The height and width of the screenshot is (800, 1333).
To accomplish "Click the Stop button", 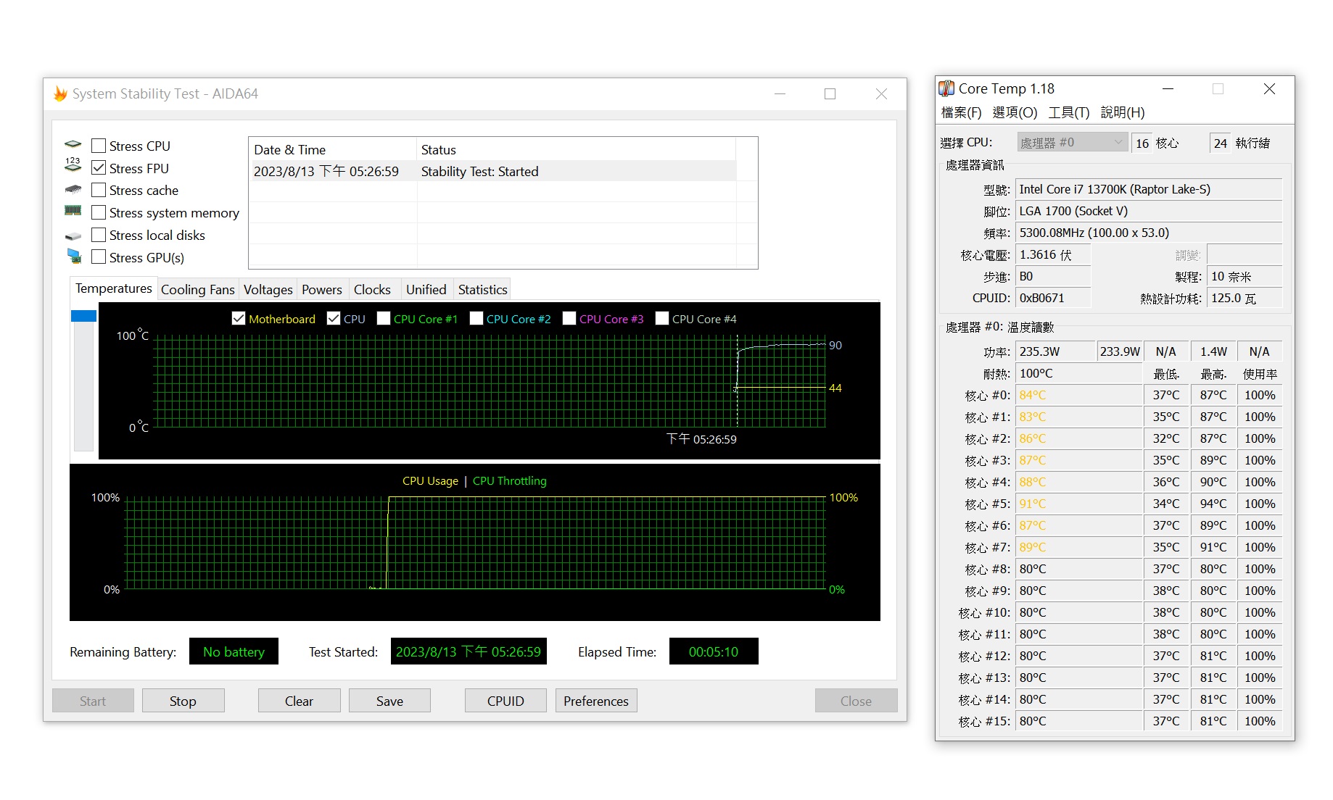I will (x=183, y=701).
